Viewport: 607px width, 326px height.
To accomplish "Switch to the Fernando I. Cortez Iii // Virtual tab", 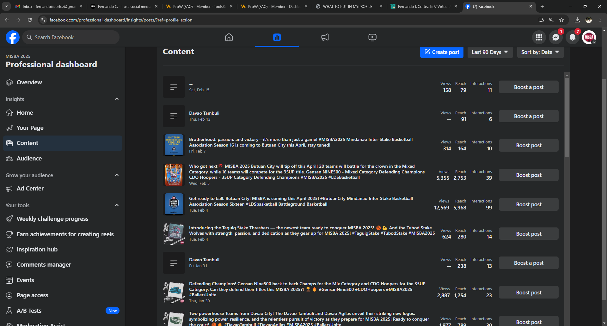I will click(424, 6).
